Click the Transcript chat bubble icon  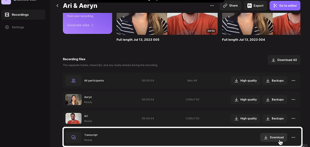(x=73, y=137)
